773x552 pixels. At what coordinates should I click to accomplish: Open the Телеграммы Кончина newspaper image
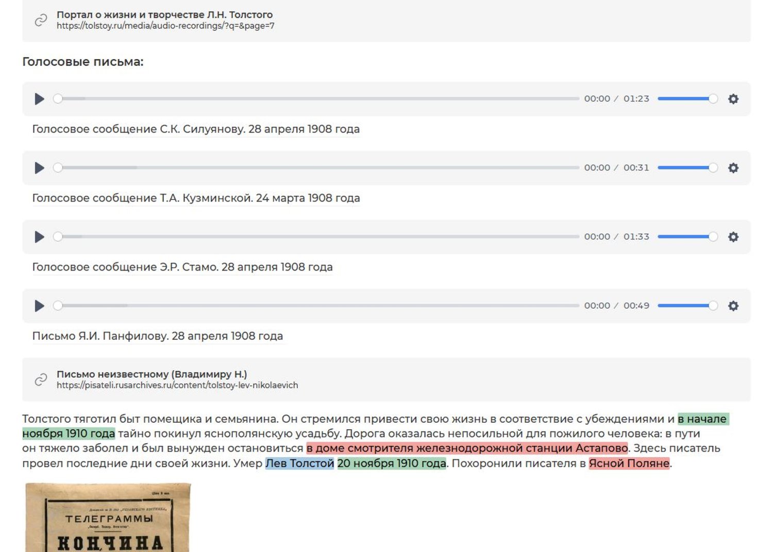tap(108, 517)
